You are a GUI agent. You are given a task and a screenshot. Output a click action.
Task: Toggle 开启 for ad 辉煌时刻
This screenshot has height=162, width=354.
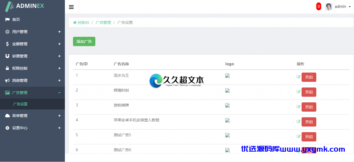point(309,92)
